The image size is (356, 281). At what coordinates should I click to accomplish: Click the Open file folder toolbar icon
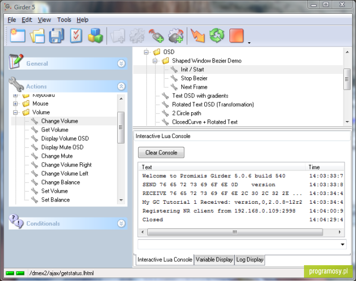tap(37, 36)
